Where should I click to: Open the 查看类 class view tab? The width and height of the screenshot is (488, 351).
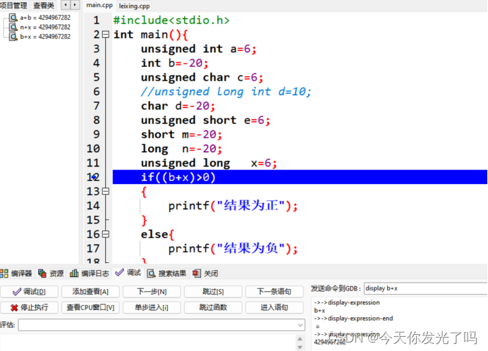[44, 6]
